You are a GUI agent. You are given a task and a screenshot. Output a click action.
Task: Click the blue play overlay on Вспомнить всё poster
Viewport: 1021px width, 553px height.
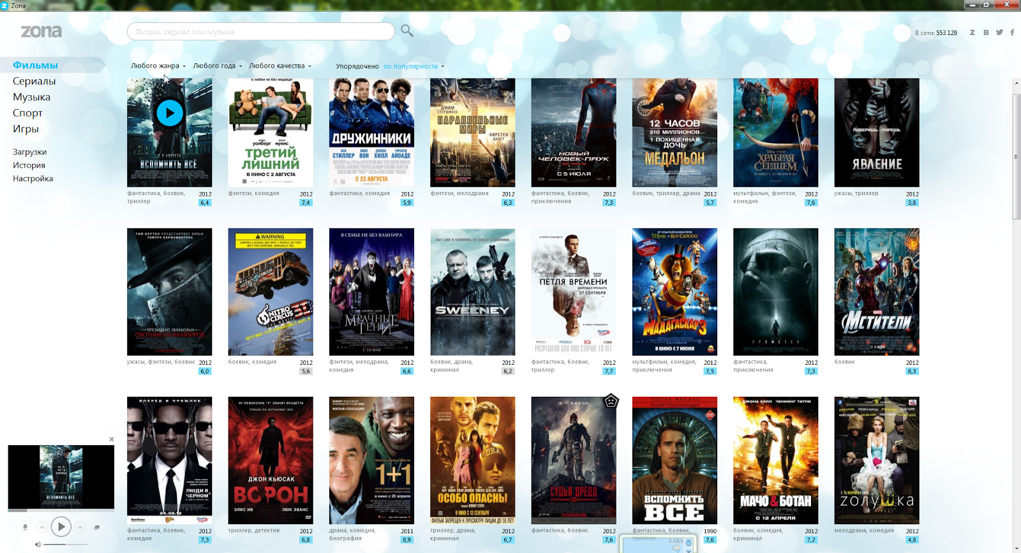click(170, 114)
